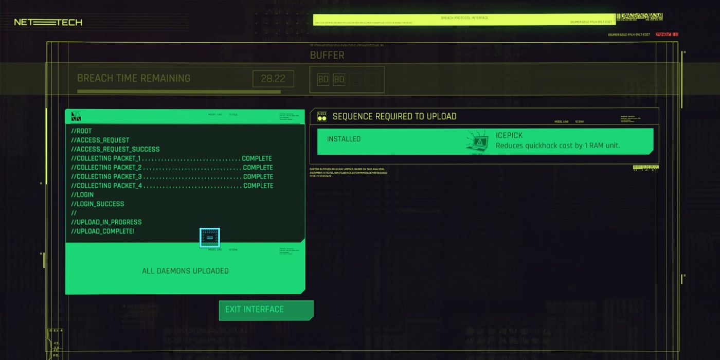
Task: Click the BUFFER label
Action: [x=327, y=55]
